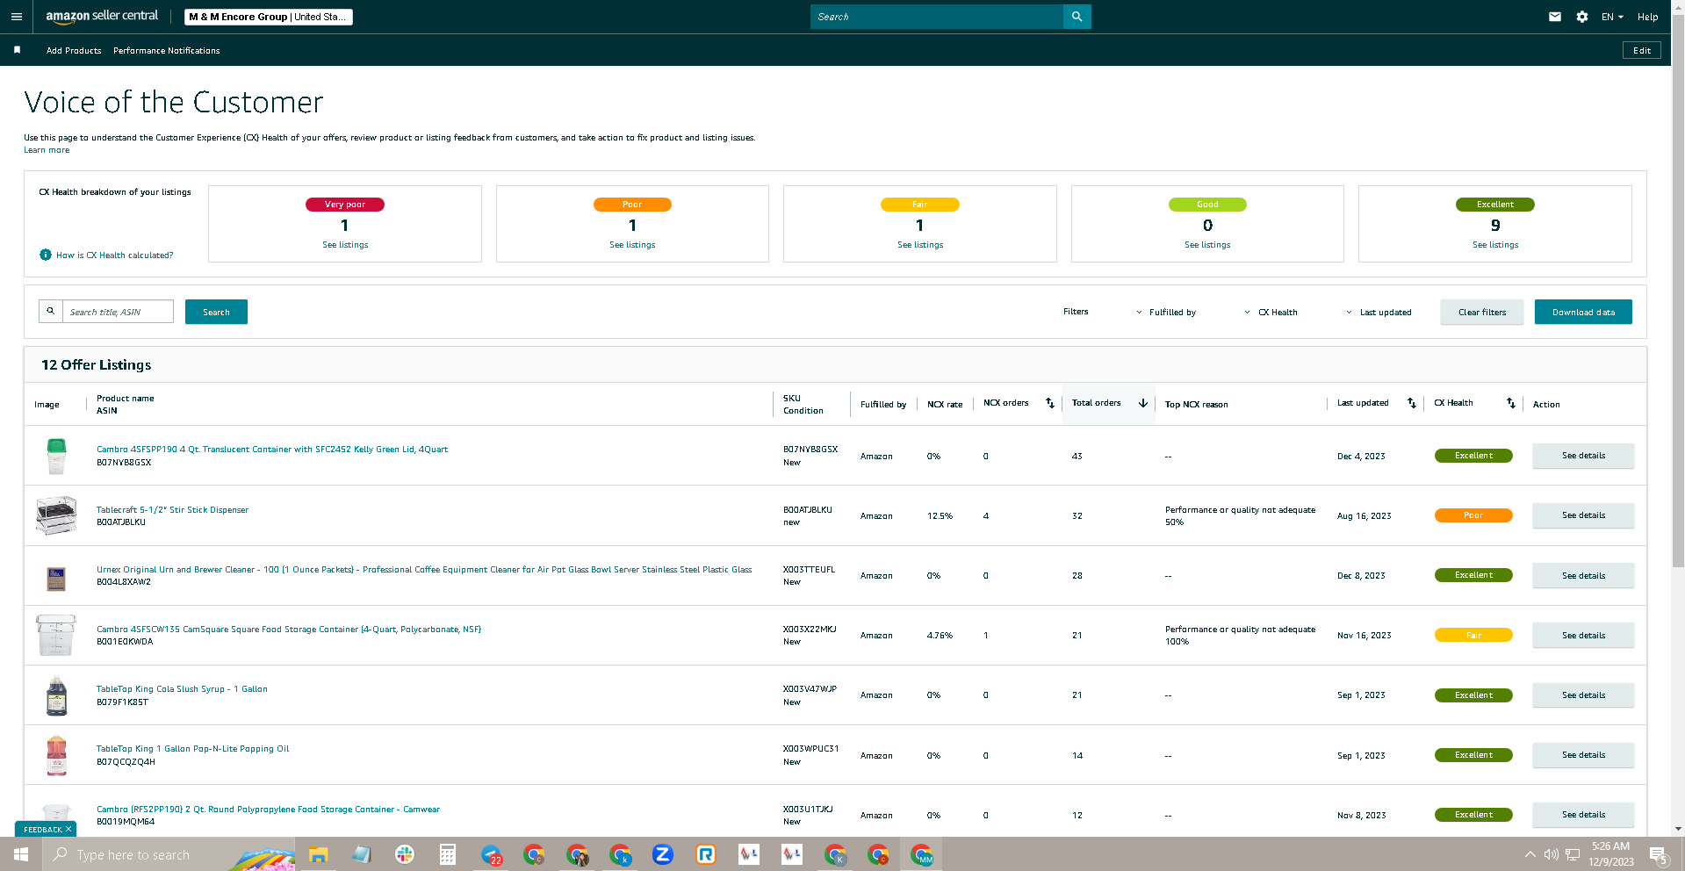Sort by CX Health column arrows
Screen dimensions: 1685x871
(x=1511, y=403)
